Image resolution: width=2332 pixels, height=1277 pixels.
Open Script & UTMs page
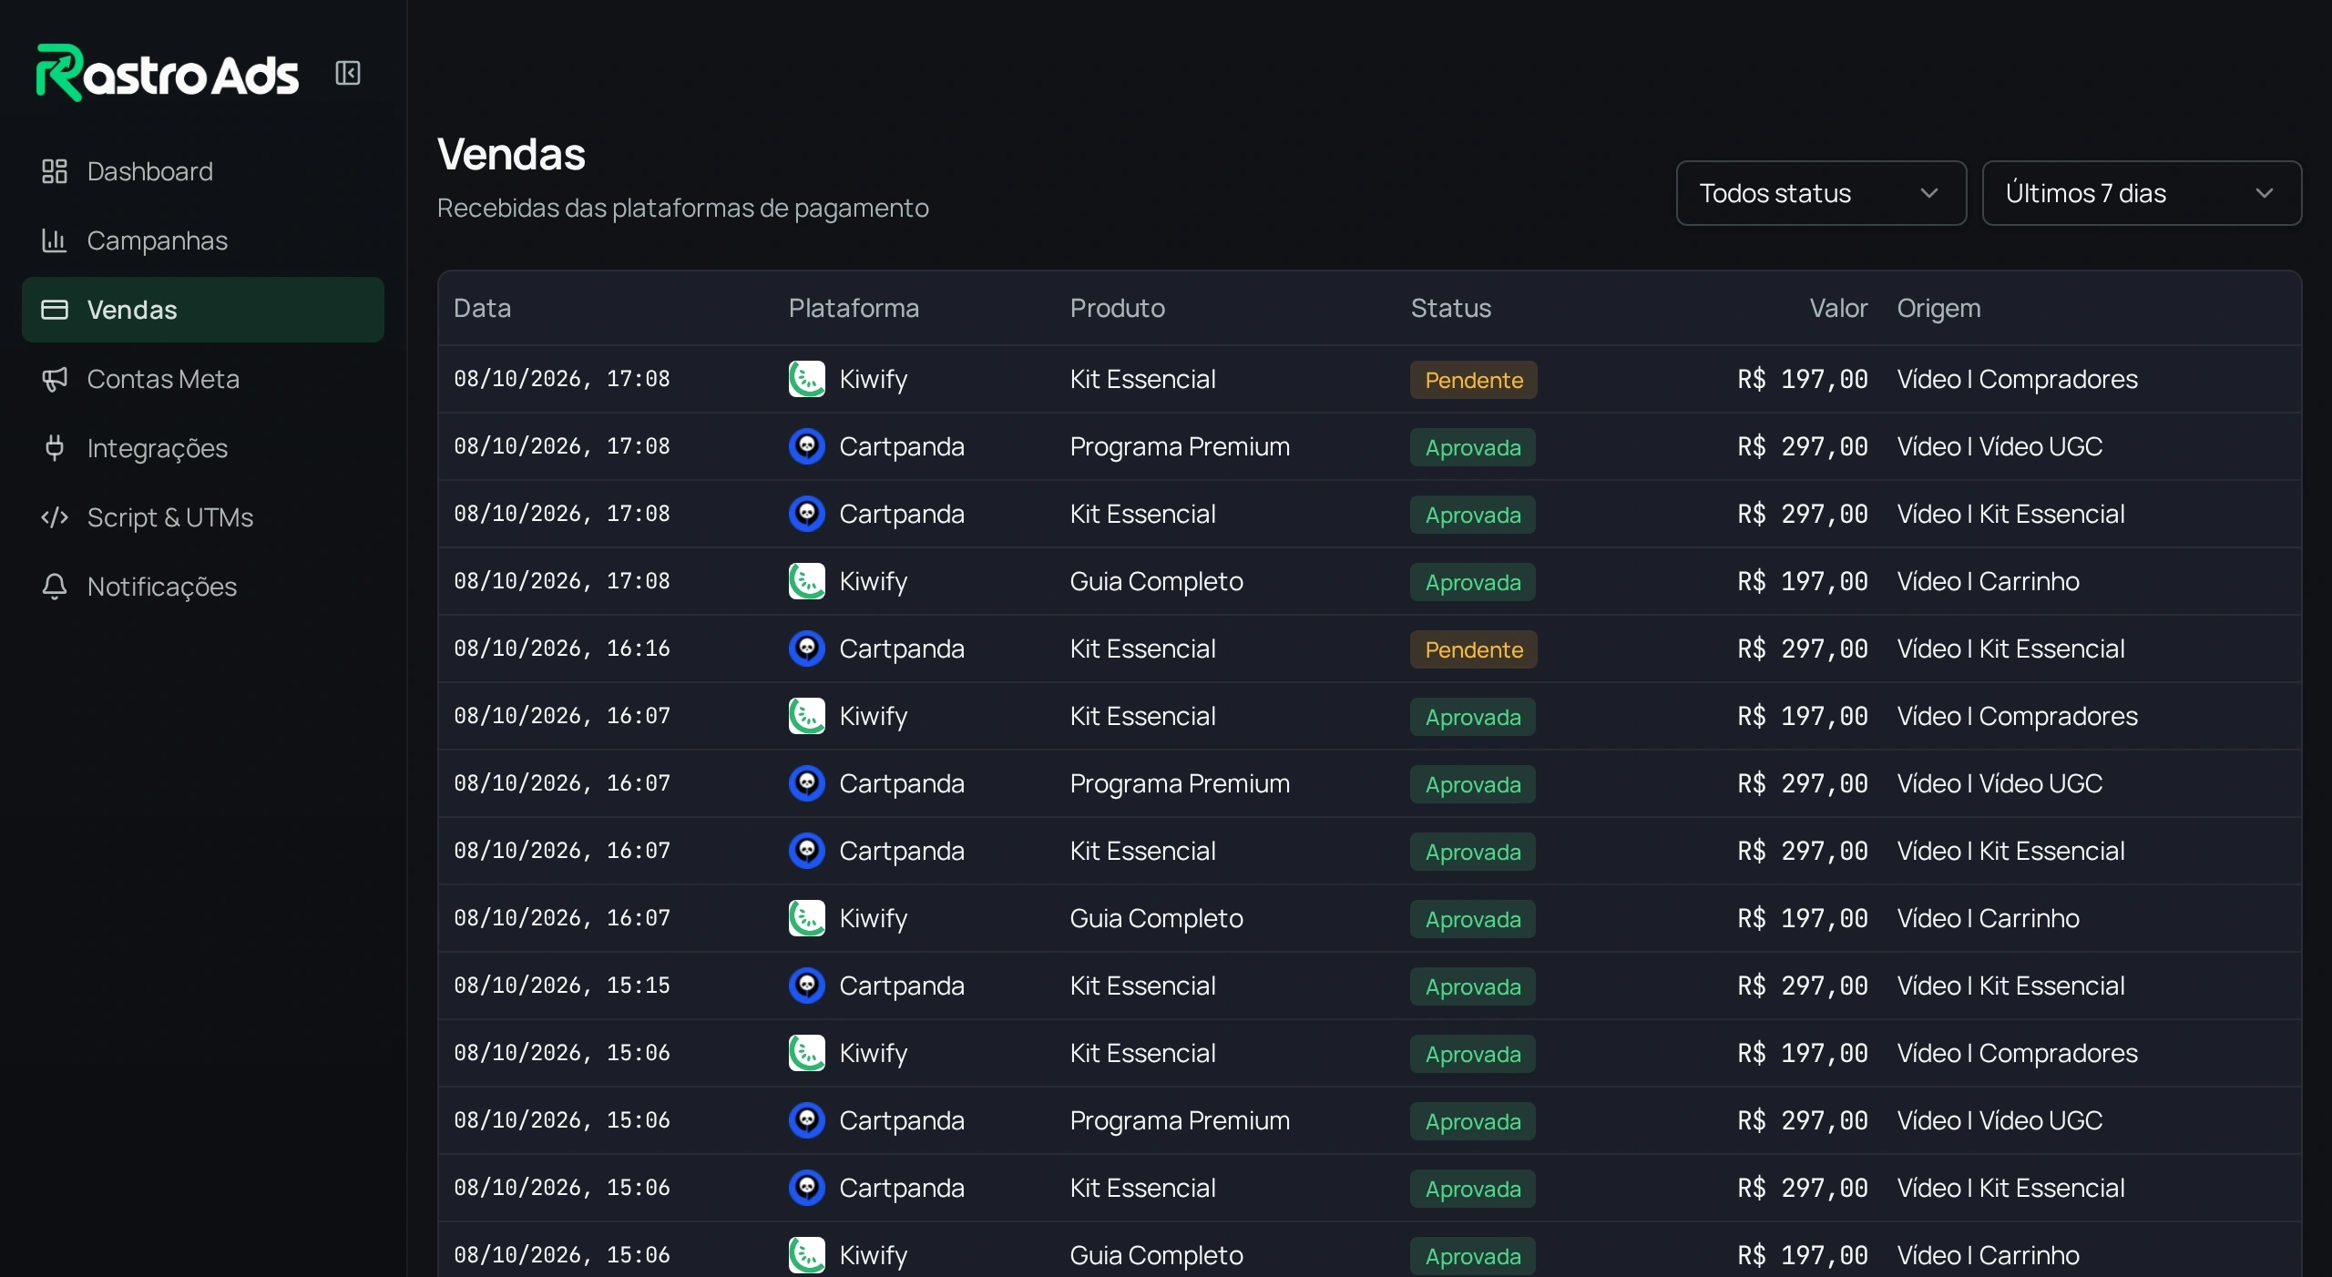tap(203, 517)
